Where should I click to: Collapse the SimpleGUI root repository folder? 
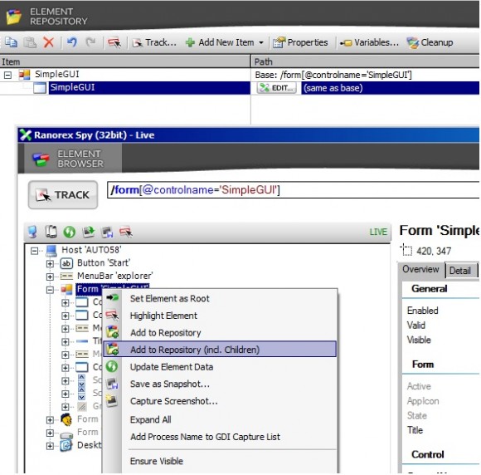(x=7, y=75)
